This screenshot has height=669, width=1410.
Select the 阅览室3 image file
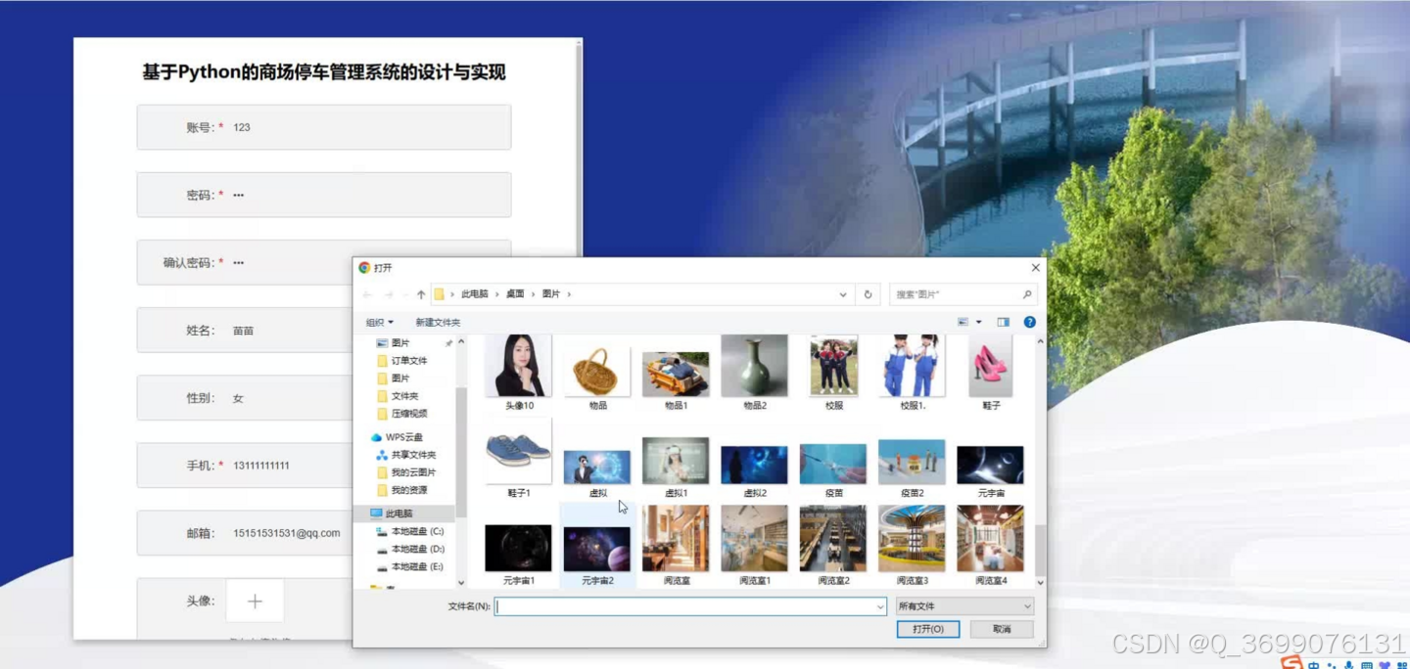(x=912, y=544)
